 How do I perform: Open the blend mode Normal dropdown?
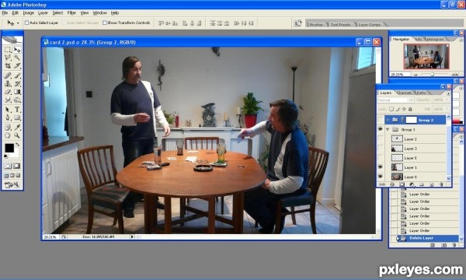click(x=395, y=100)
